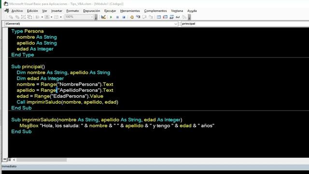Image resolution: width=309 pixels, height=174 pixels.
Task: Click the Ungroup controls toolbar icon
Action: pyautogui.click(x=29, y=17)
